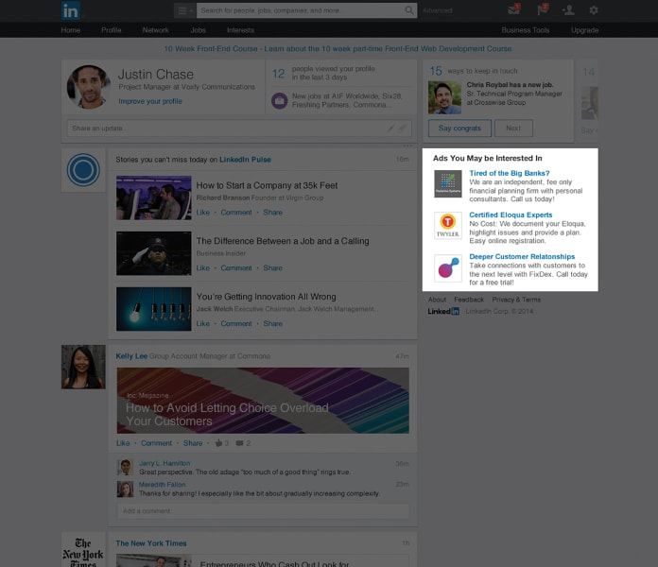Open the Jobs menu
The image size is (658, 567).
199,30
